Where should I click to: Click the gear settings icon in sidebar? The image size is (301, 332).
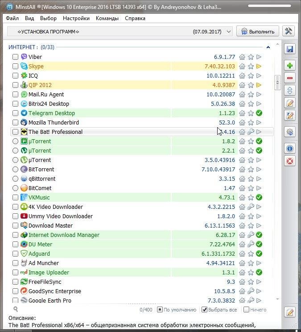(289, 132)
